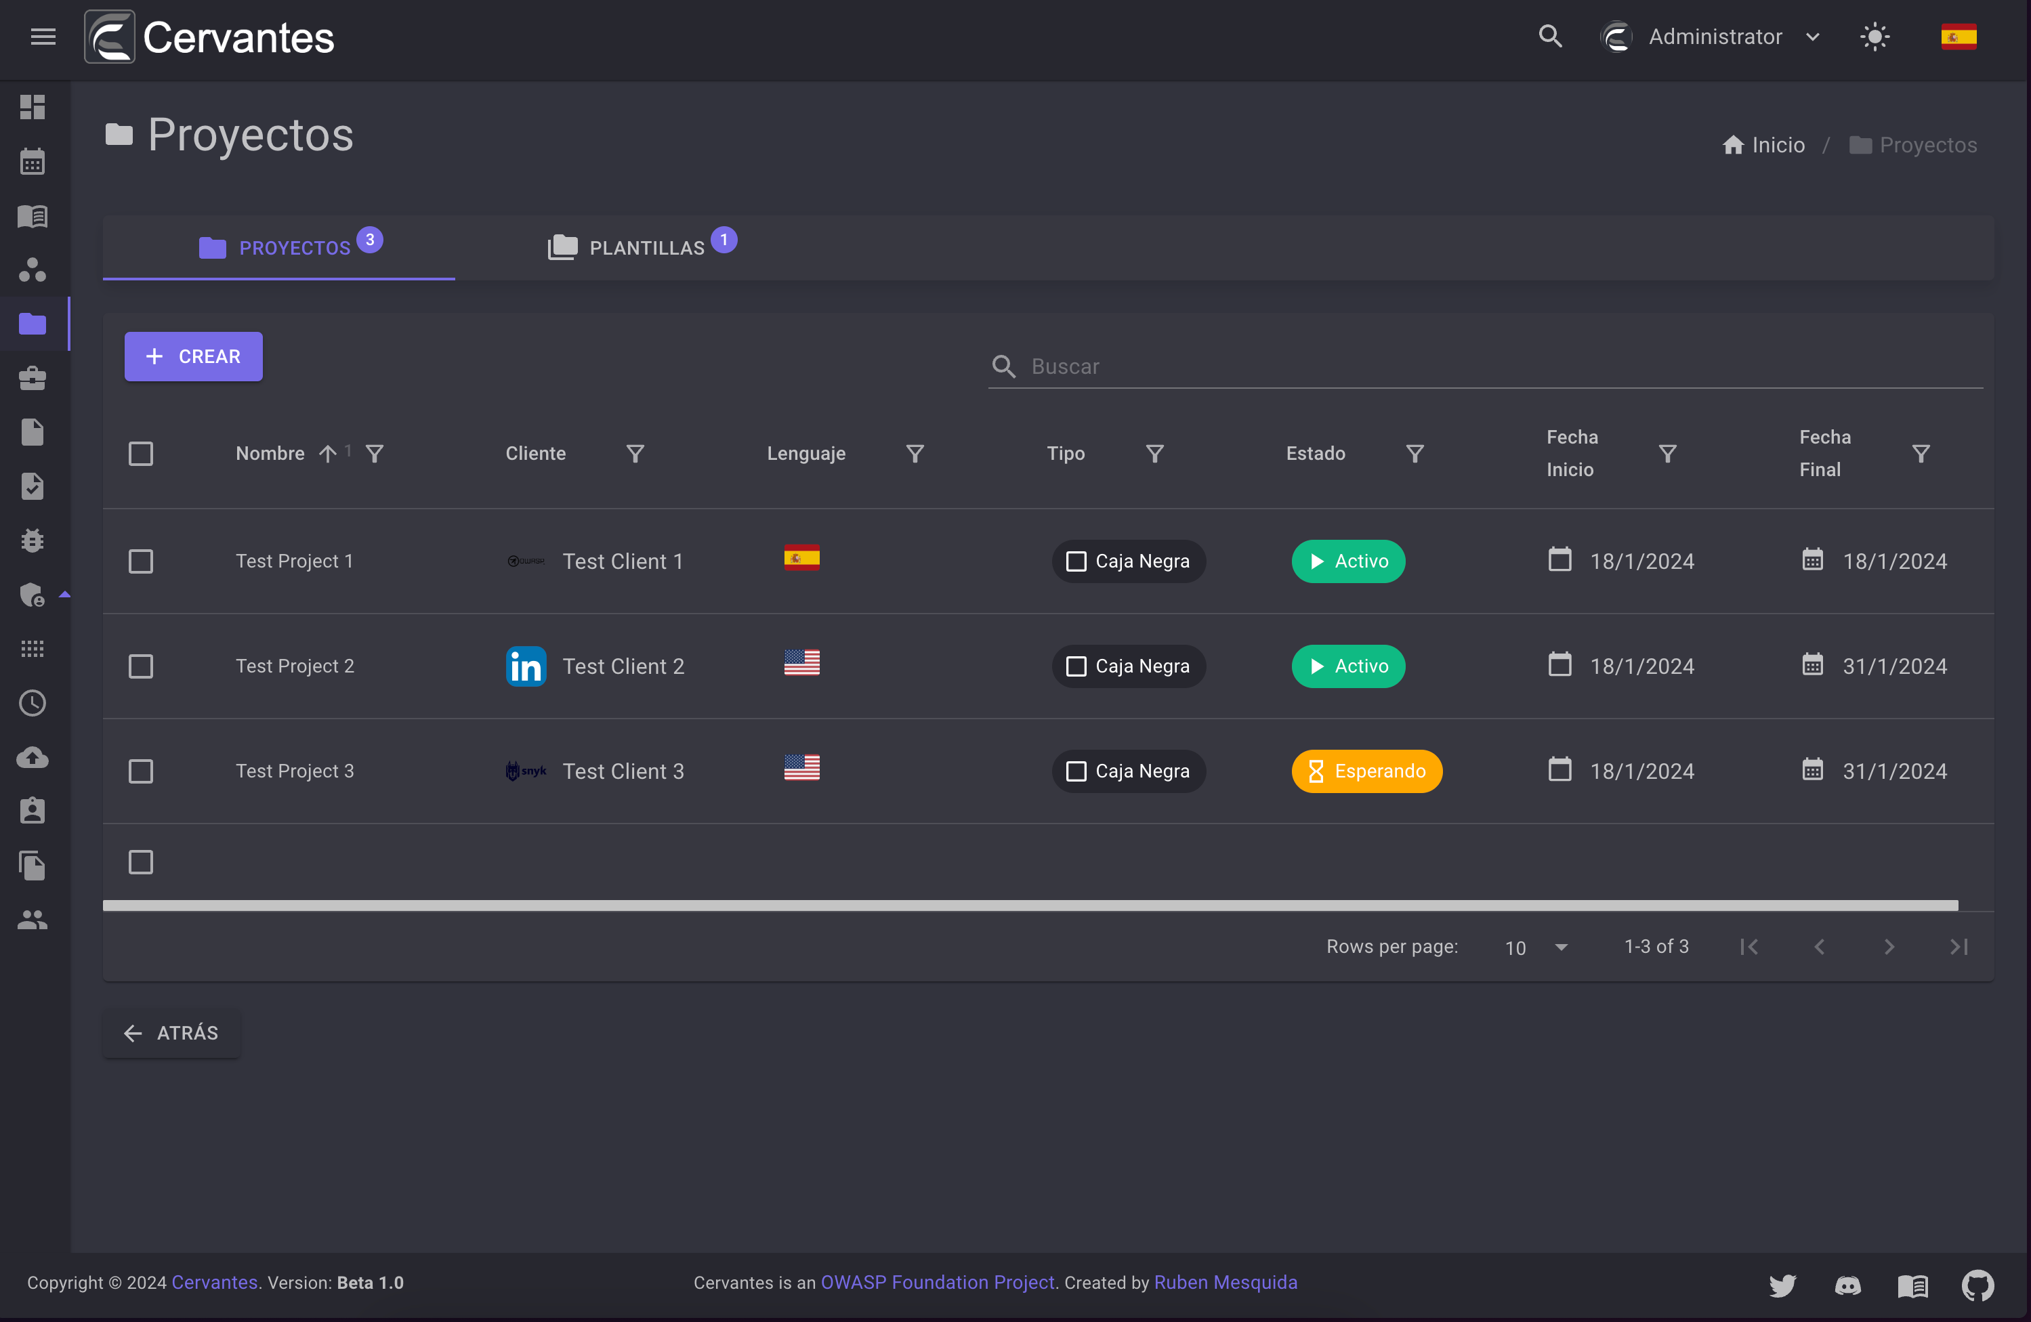Open the knowledge base book sidebar icon
This screenshot has height=1322, width=2031.
click(x=33, y=216)
